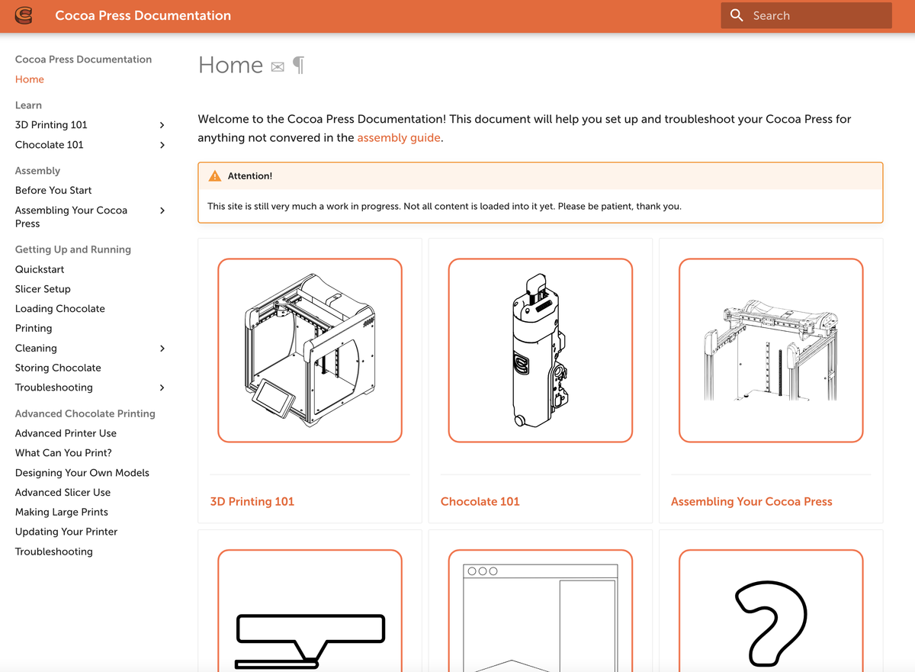The image size is (915, 672).
Task: Select Slicer Setup in the sidebar
Action: click(x=43, y=289)
